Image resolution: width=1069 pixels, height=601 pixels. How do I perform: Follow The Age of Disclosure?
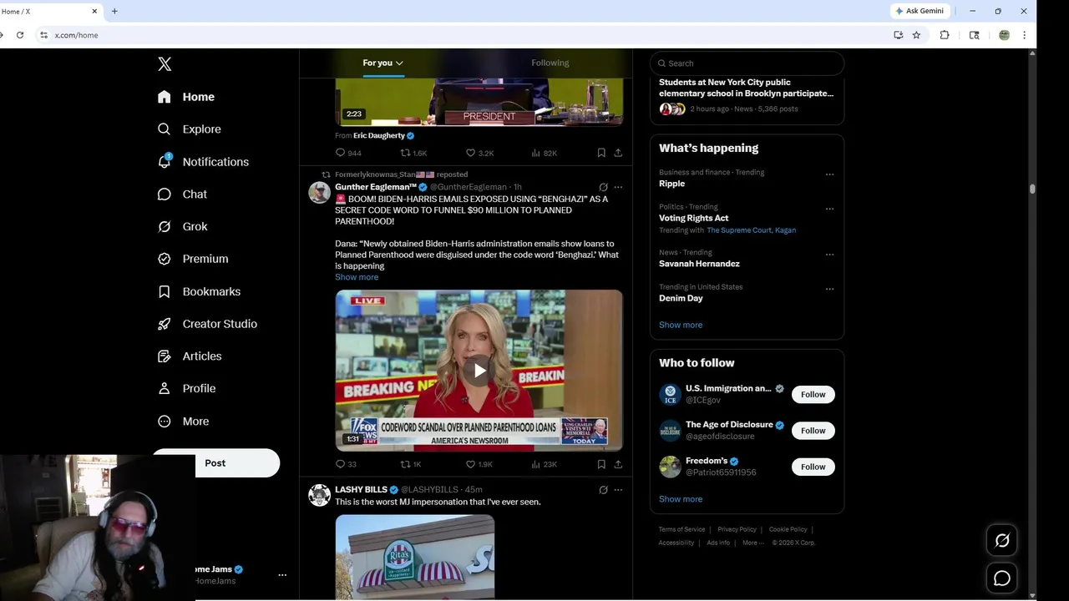pyautogui.click(x=813, y=431)
